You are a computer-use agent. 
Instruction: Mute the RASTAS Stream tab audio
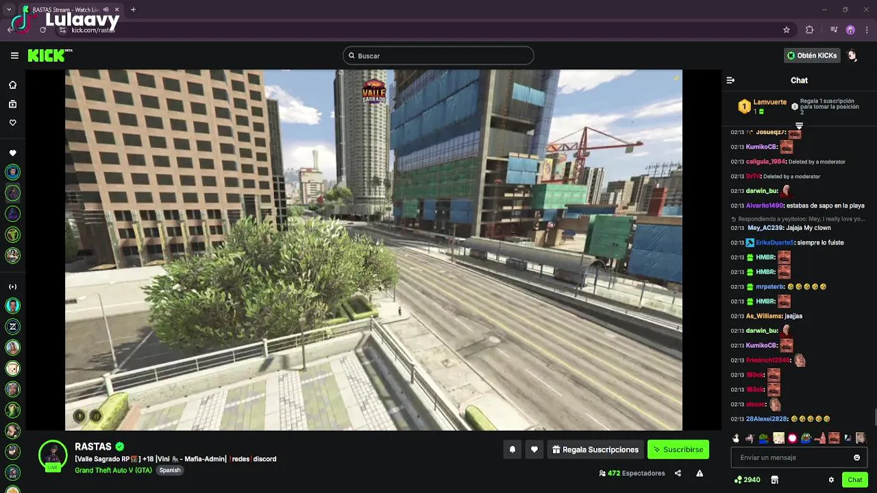(106, 10)
